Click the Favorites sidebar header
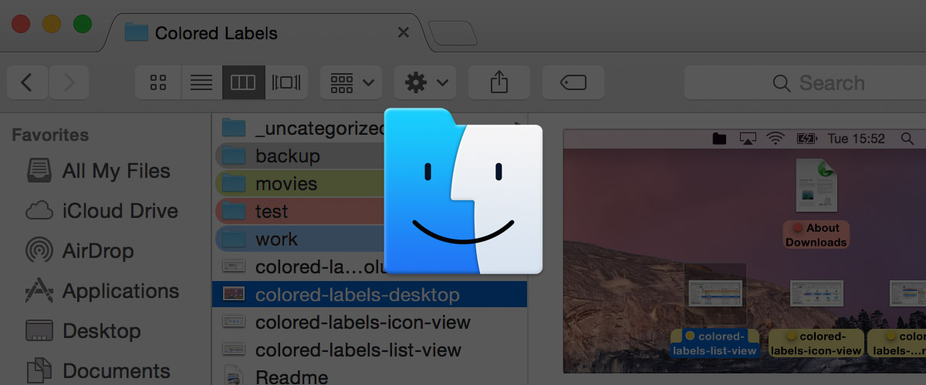 (x=50, y=135)
